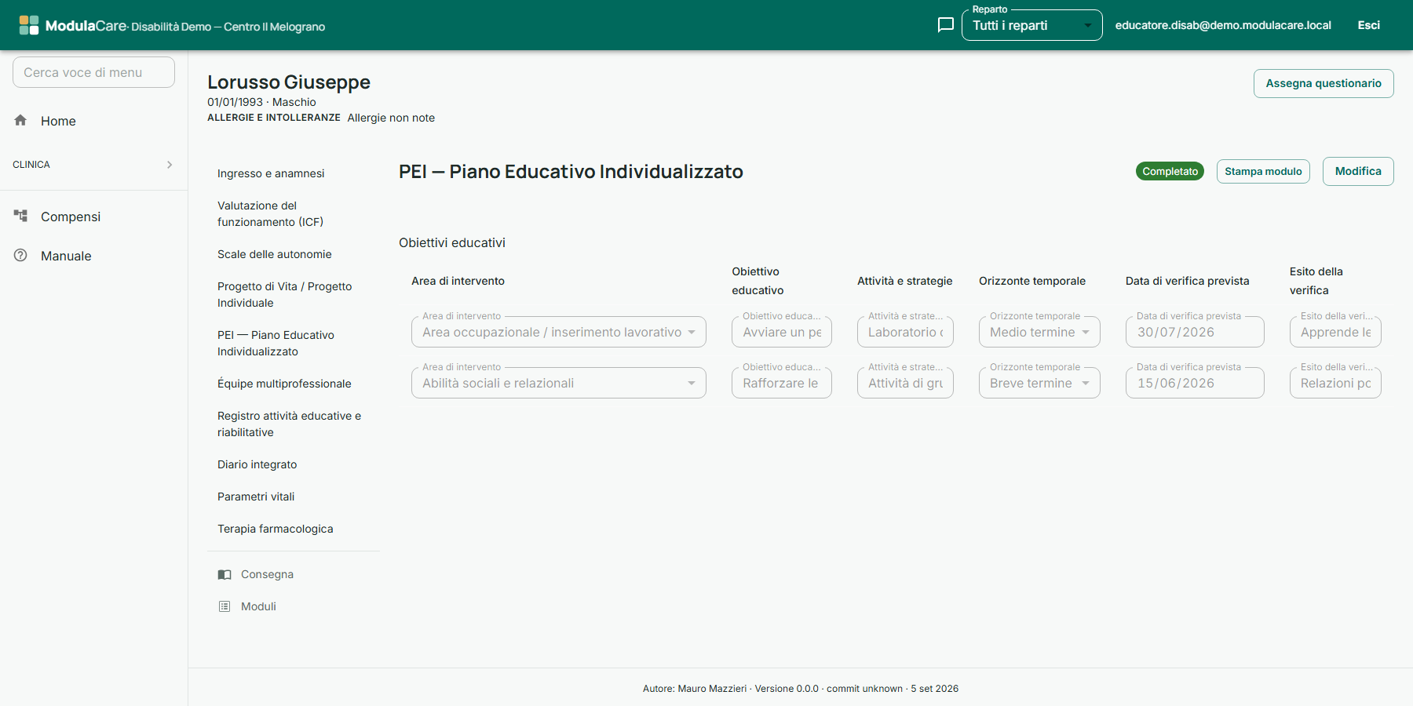1413x706 pixels.
Task: Select 'Scale delle autonomie' menu item
Action: coord(275,254)
